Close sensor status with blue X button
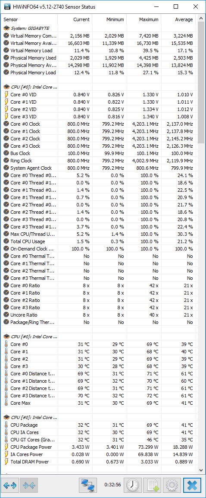Viewport: 206px width, 498px height. [x=192, y=485]
